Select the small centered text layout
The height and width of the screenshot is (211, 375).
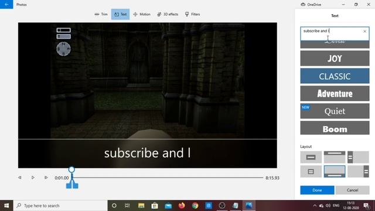311,172
